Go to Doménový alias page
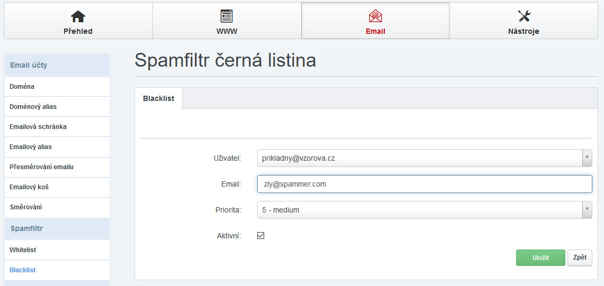The width and height of the screenshot is (604, 286). (33, 106)
